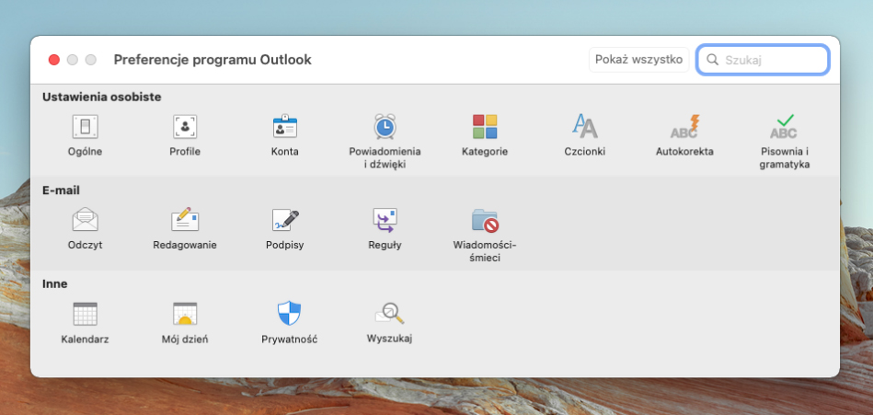Click the Preferencje programu Outlook title
Screen dimensions: 873x415
(x=213, y=60)
